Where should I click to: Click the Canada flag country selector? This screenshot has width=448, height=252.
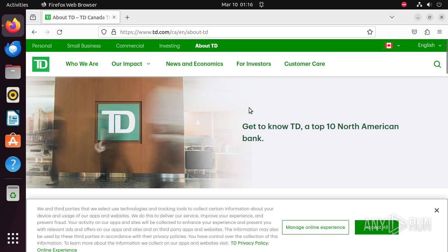pyautogui.click(x=388, y=45)
